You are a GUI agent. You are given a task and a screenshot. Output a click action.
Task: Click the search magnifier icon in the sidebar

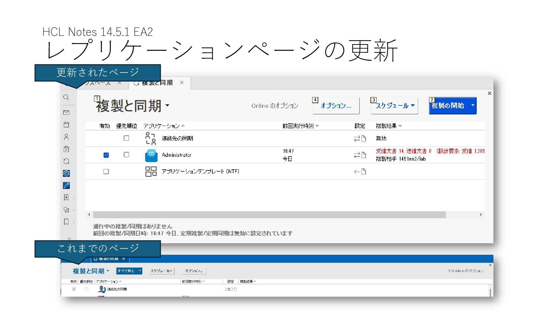coord(66,97)
